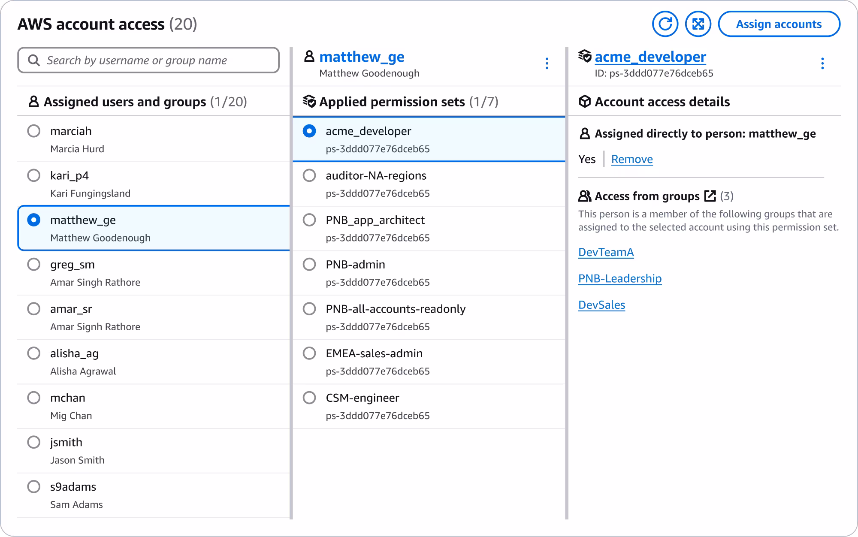
Task: Click the Mig Chan name text
Action: tap(71, 416)
